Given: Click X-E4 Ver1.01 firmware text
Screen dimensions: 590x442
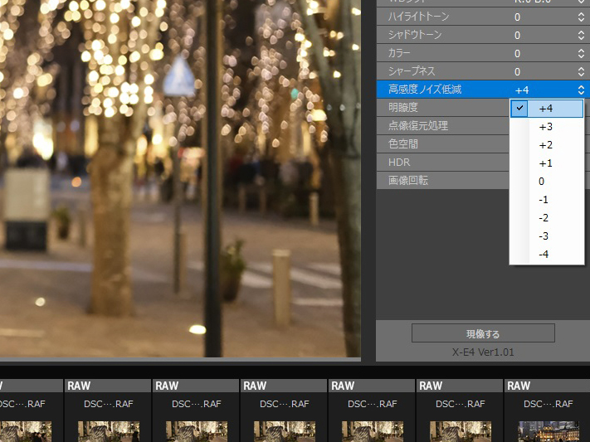Looking at the screenshot, I should [x=483, y=352].
